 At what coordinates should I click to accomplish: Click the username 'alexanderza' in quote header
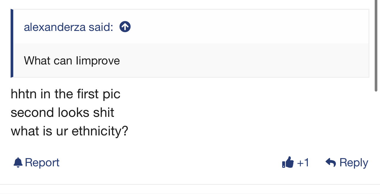(54, 27)
